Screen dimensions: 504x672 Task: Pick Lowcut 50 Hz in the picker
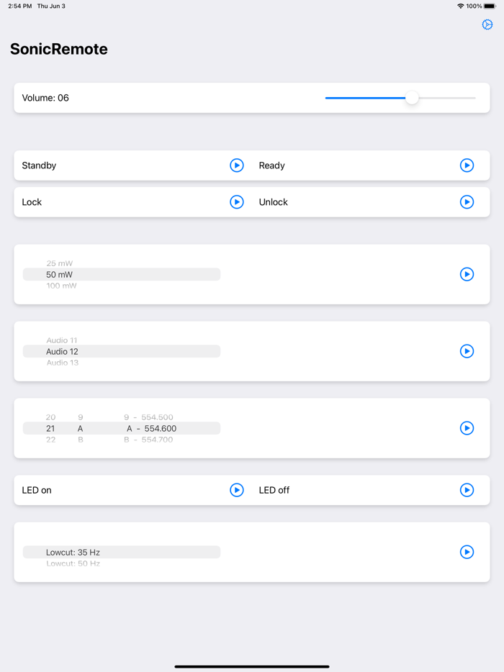point(73,564)
